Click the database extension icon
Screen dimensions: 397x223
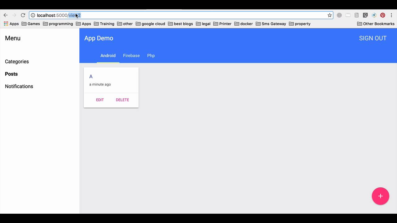pos(357,15)
